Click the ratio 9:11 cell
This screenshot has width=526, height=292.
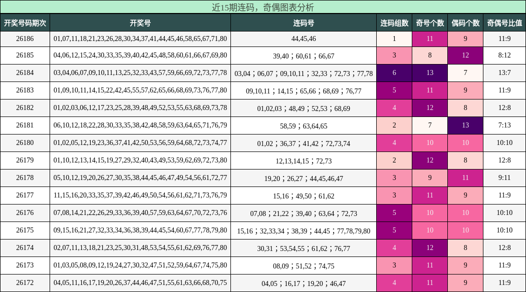coord(504,177)
